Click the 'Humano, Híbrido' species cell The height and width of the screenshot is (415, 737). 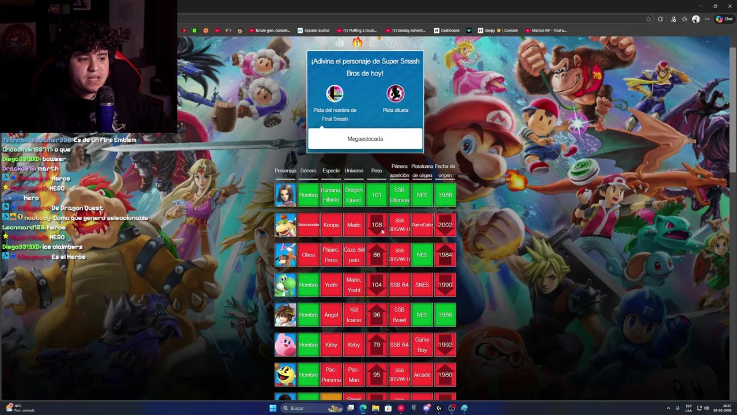pos(331,195)
